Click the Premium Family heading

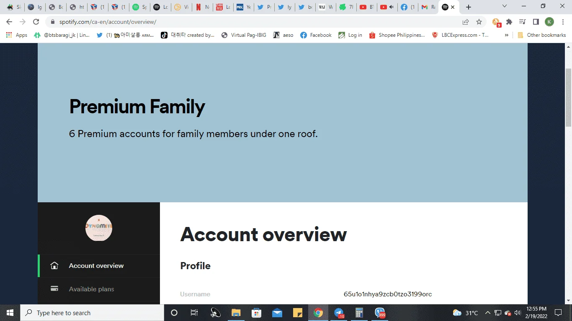[x=137, y=107]
